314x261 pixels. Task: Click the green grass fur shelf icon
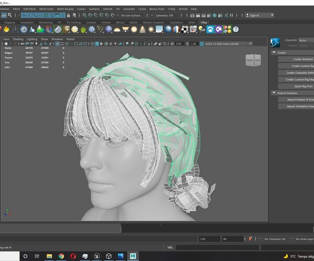coord(83,30)
